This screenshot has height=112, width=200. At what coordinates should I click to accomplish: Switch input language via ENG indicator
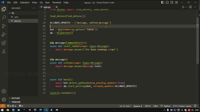(x=197, y=110)
